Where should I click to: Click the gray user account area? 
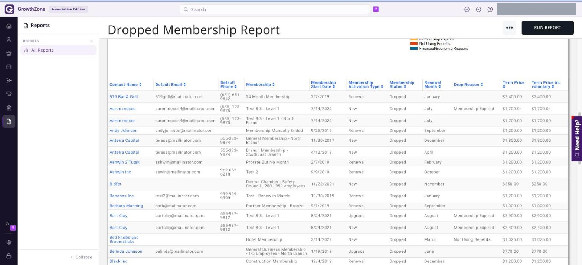(x=536, y=9)
